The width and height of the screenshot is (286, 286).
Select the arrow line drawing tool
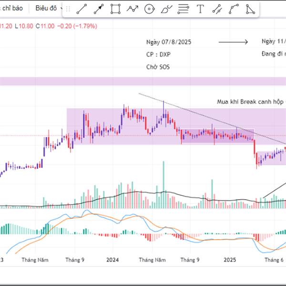(x=99, y=9)
